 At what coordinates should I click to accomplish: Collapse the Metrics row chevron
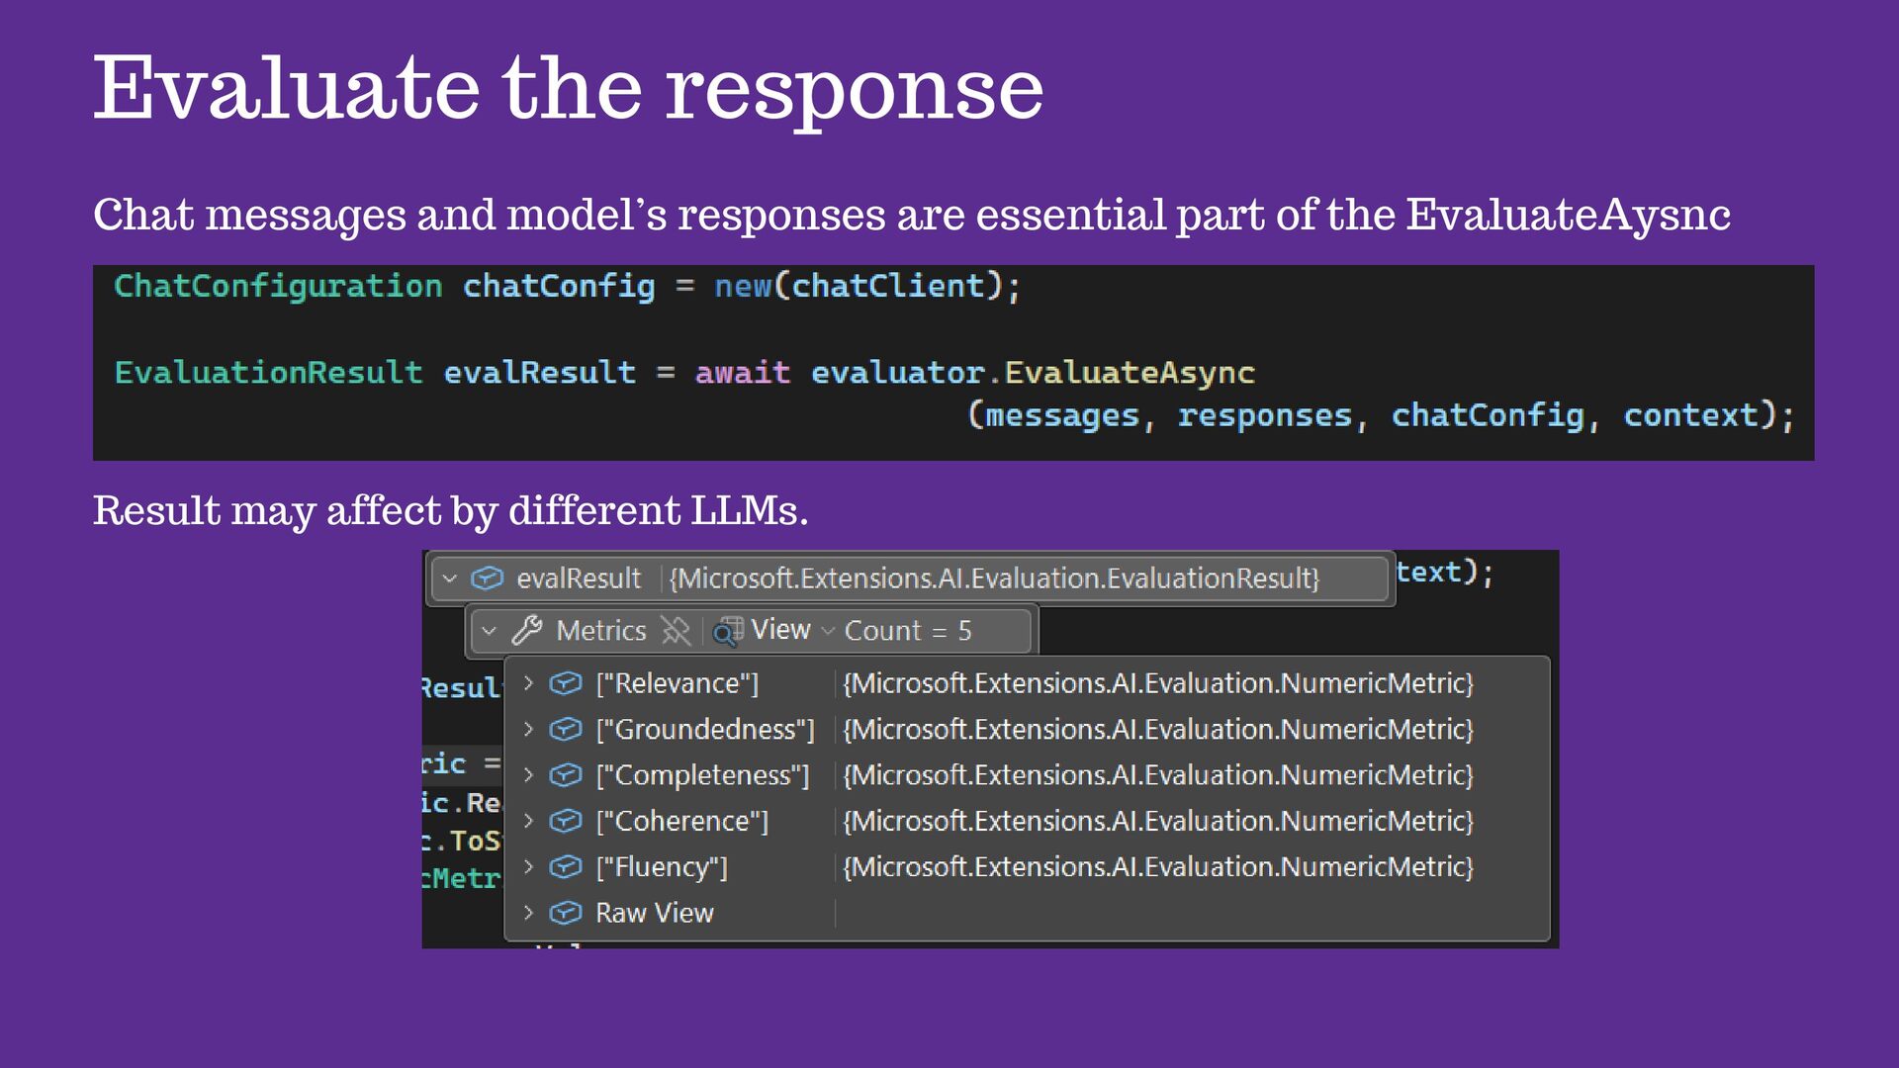(x=490, y=630)
